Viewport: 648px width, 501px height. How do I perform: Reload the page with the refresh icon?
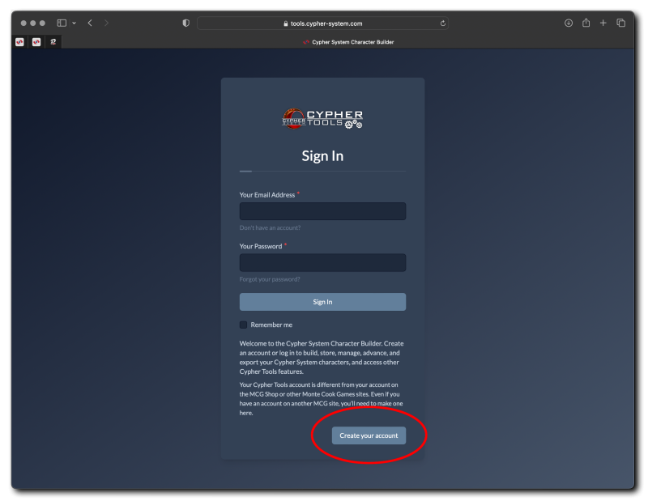tap(442, 23)
